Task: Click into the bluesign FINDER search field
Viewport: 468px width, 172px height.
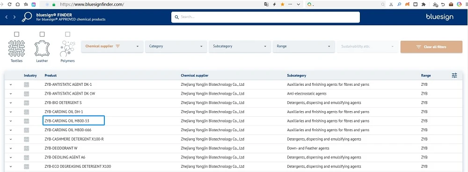Action: (265, 17)
